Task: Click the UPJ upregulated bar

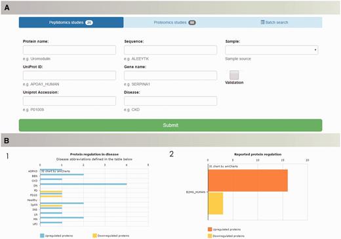Action: click(51, 223)
